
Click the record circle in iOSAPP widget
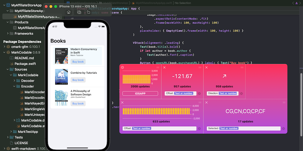click(x=123, y=68)
